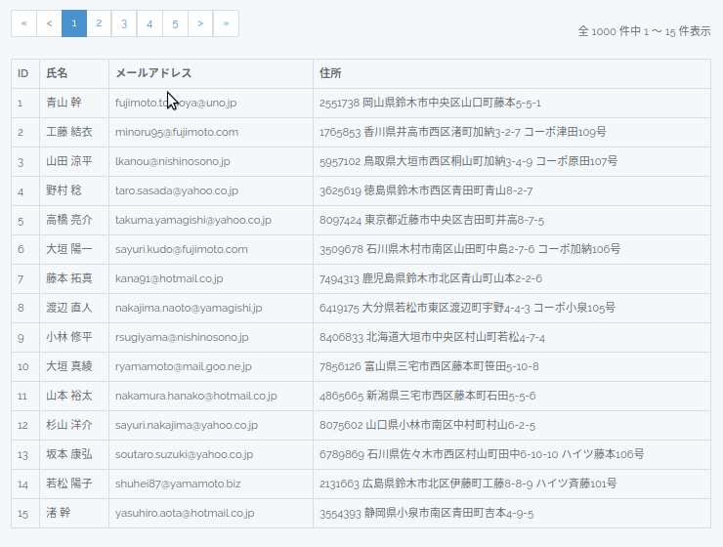Select name 高橋 亮介

point(69,220)
